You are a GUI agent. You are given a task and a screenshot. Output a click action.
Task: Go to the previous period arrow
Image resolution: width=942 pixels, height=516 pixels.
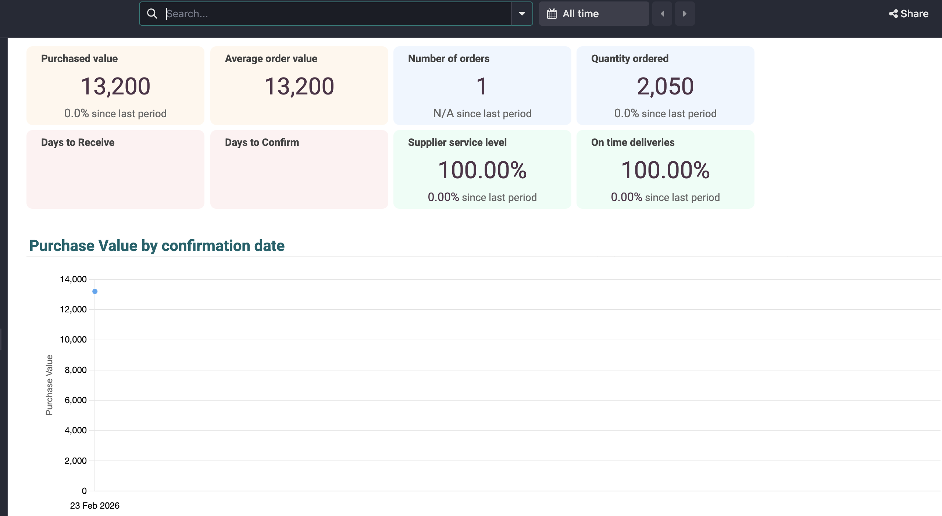662,14
